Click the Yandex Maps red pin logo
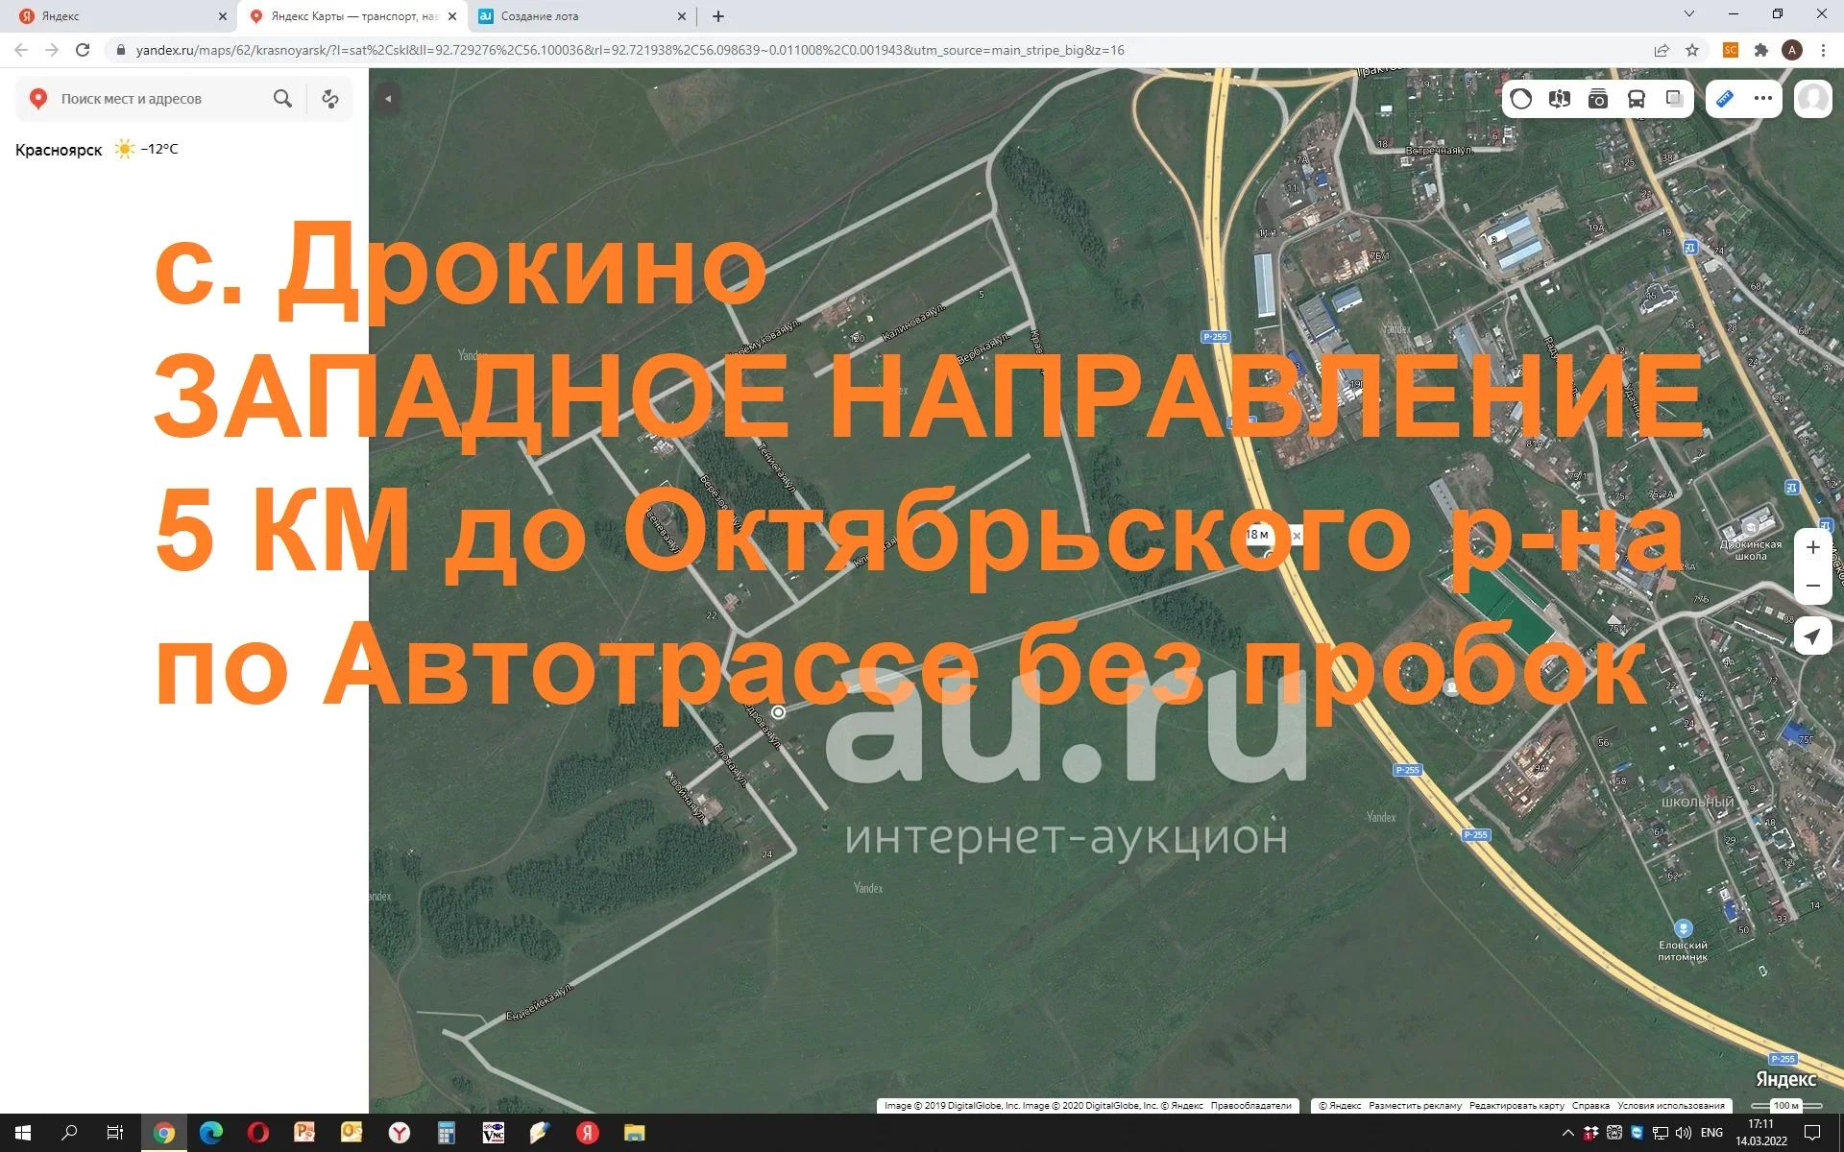The width and height of the screenshot is (1844, 1152). click(x=38, y=99)
